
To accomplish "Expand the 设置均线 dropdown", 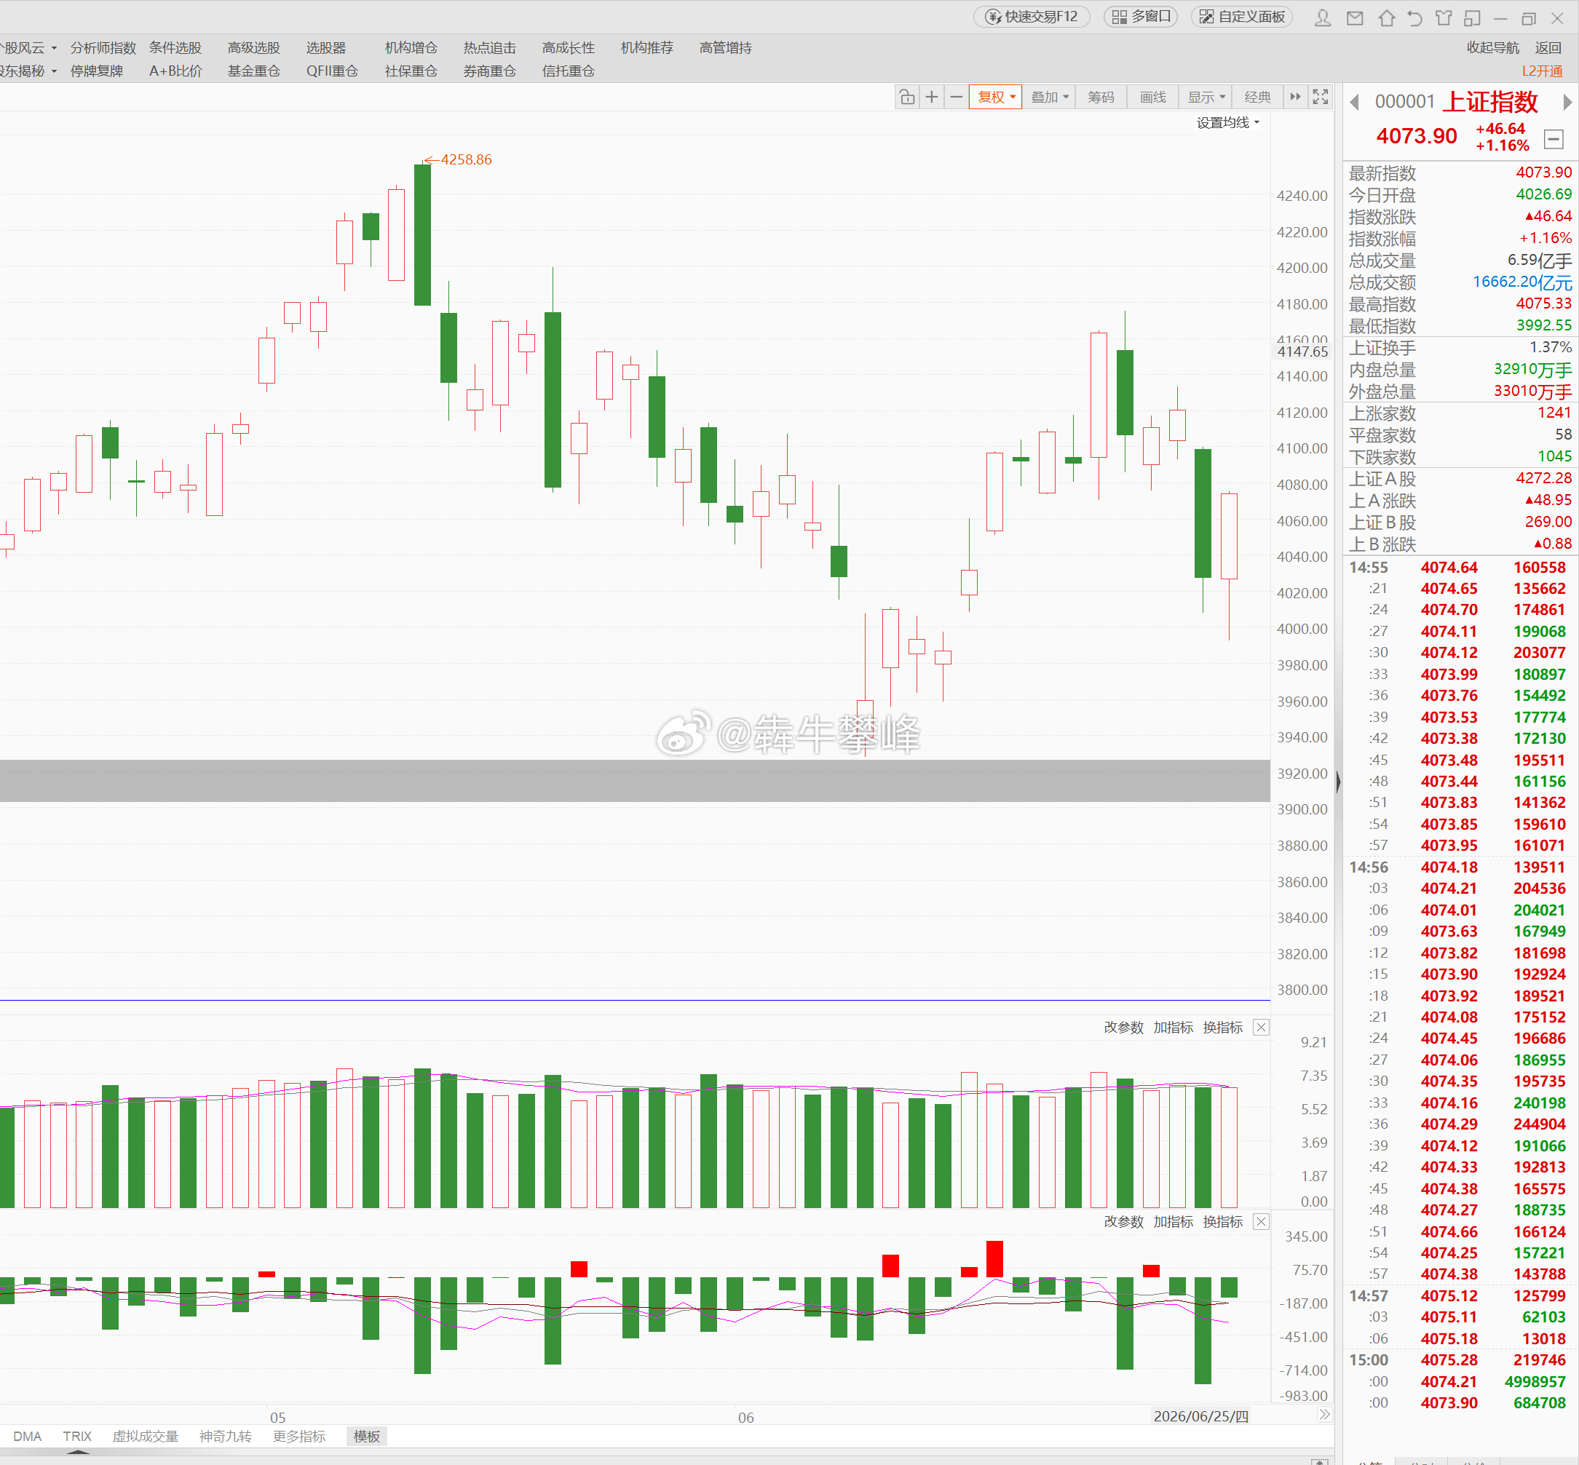I will coord(1227,122).
